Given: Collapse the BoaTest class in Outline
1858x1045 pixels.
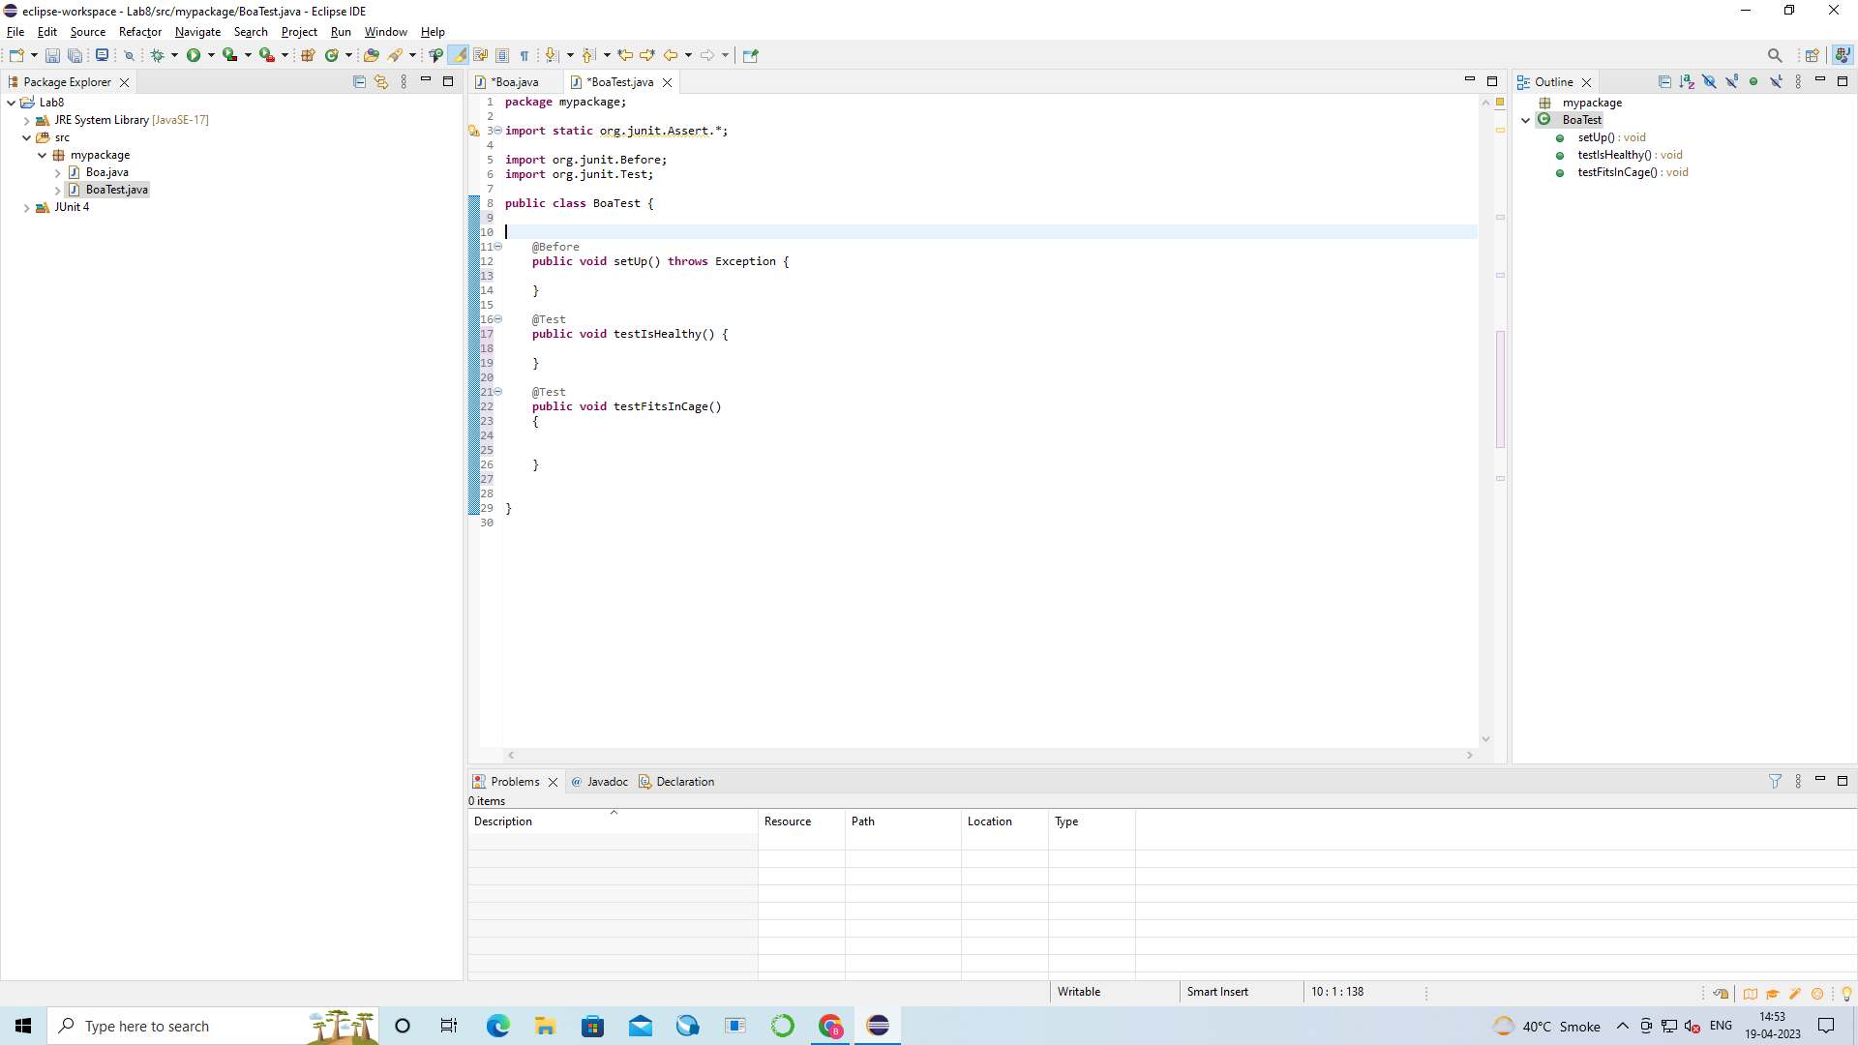Looking at the screenshot, I should click(1526, 121).
